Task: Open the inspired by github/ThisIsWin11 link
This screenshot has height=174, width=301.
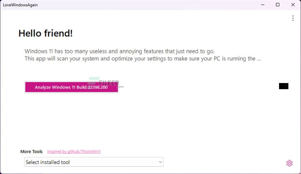Action: (x=74, y=151)
